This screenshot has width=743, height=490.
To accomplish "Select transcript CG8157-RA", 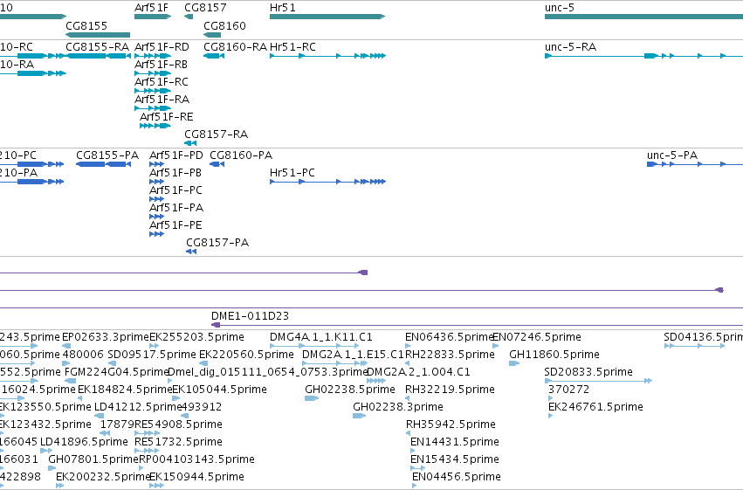I will 190,143.
